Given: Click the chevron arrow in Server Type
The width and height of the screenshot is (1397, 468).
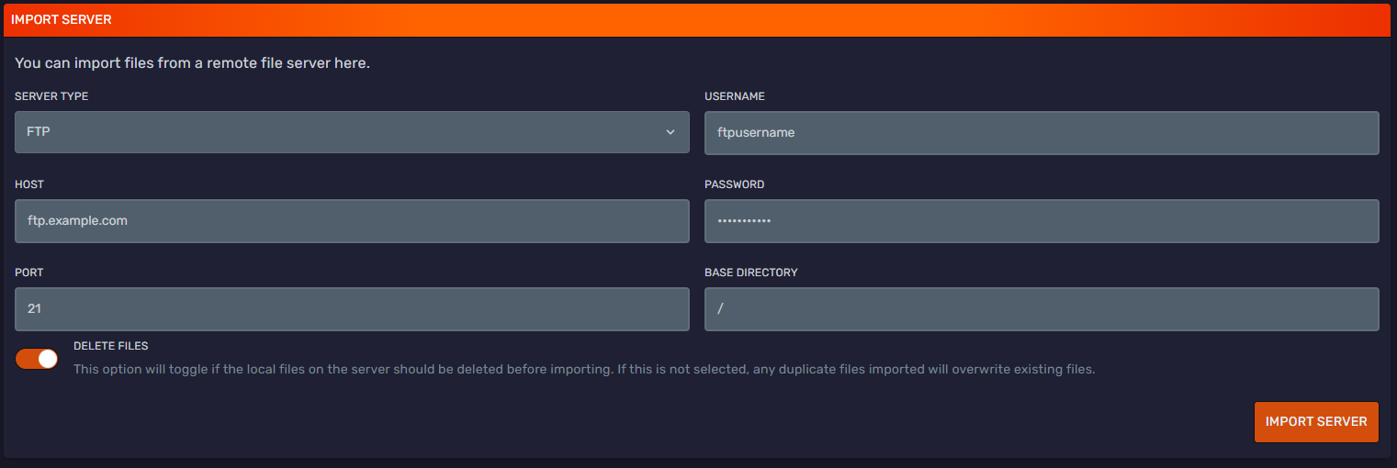Looking at the screenshot, I should coord(670,132).
